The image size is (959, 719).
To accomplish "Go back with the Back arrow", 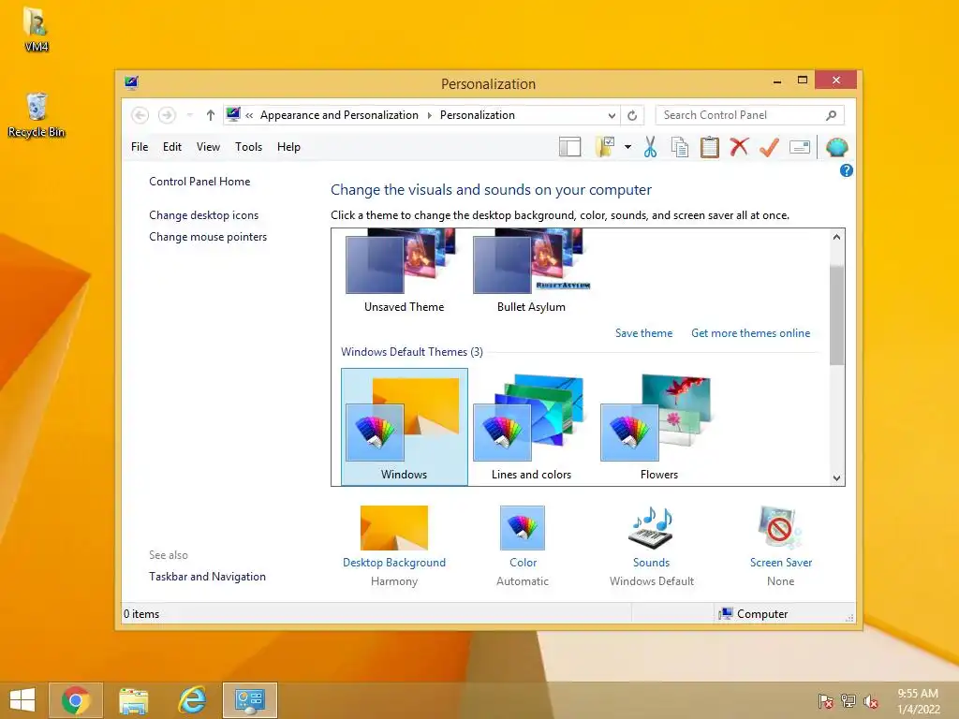I will pos(140,115).
